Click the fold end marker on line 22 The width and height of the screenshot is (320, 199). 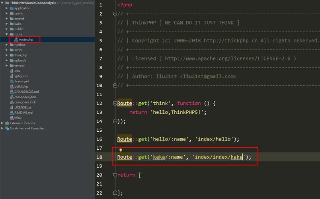115,193
